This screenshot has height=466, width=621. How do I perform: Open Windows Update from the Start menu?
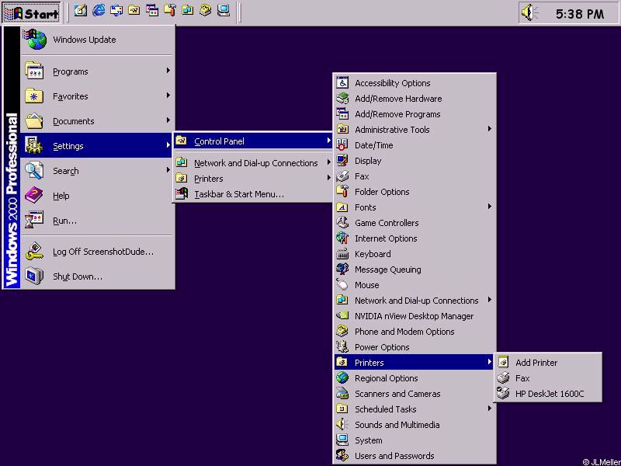[x=98, y=40]
